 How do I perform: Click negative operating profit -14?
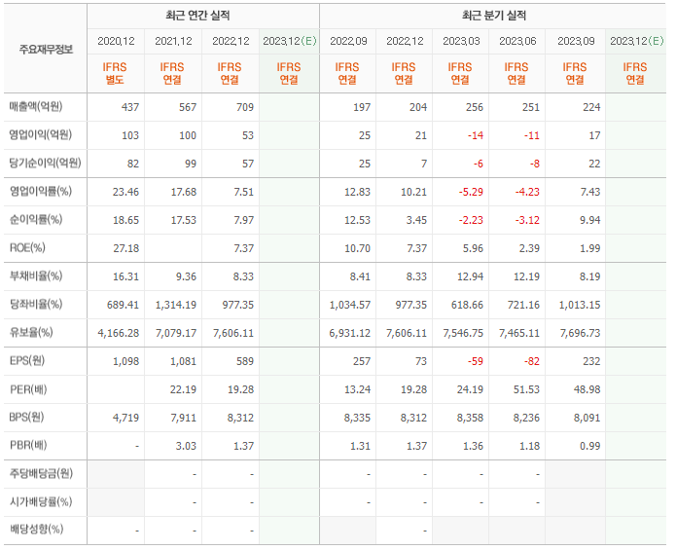476,135
